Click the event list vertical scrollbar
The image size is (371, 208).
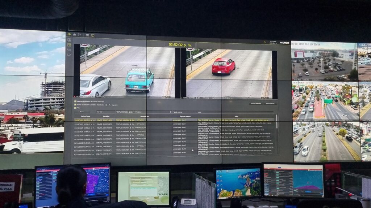click(277, 123)
